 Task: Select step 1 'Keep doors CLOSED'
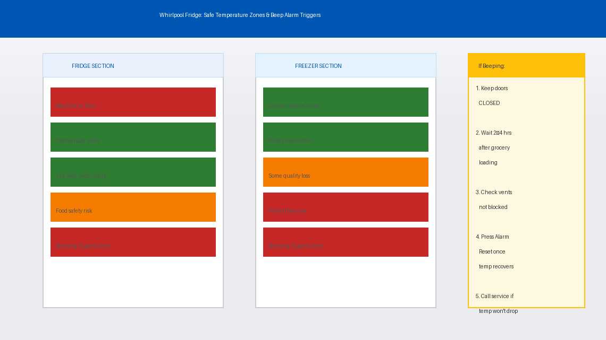pos(492,95)
